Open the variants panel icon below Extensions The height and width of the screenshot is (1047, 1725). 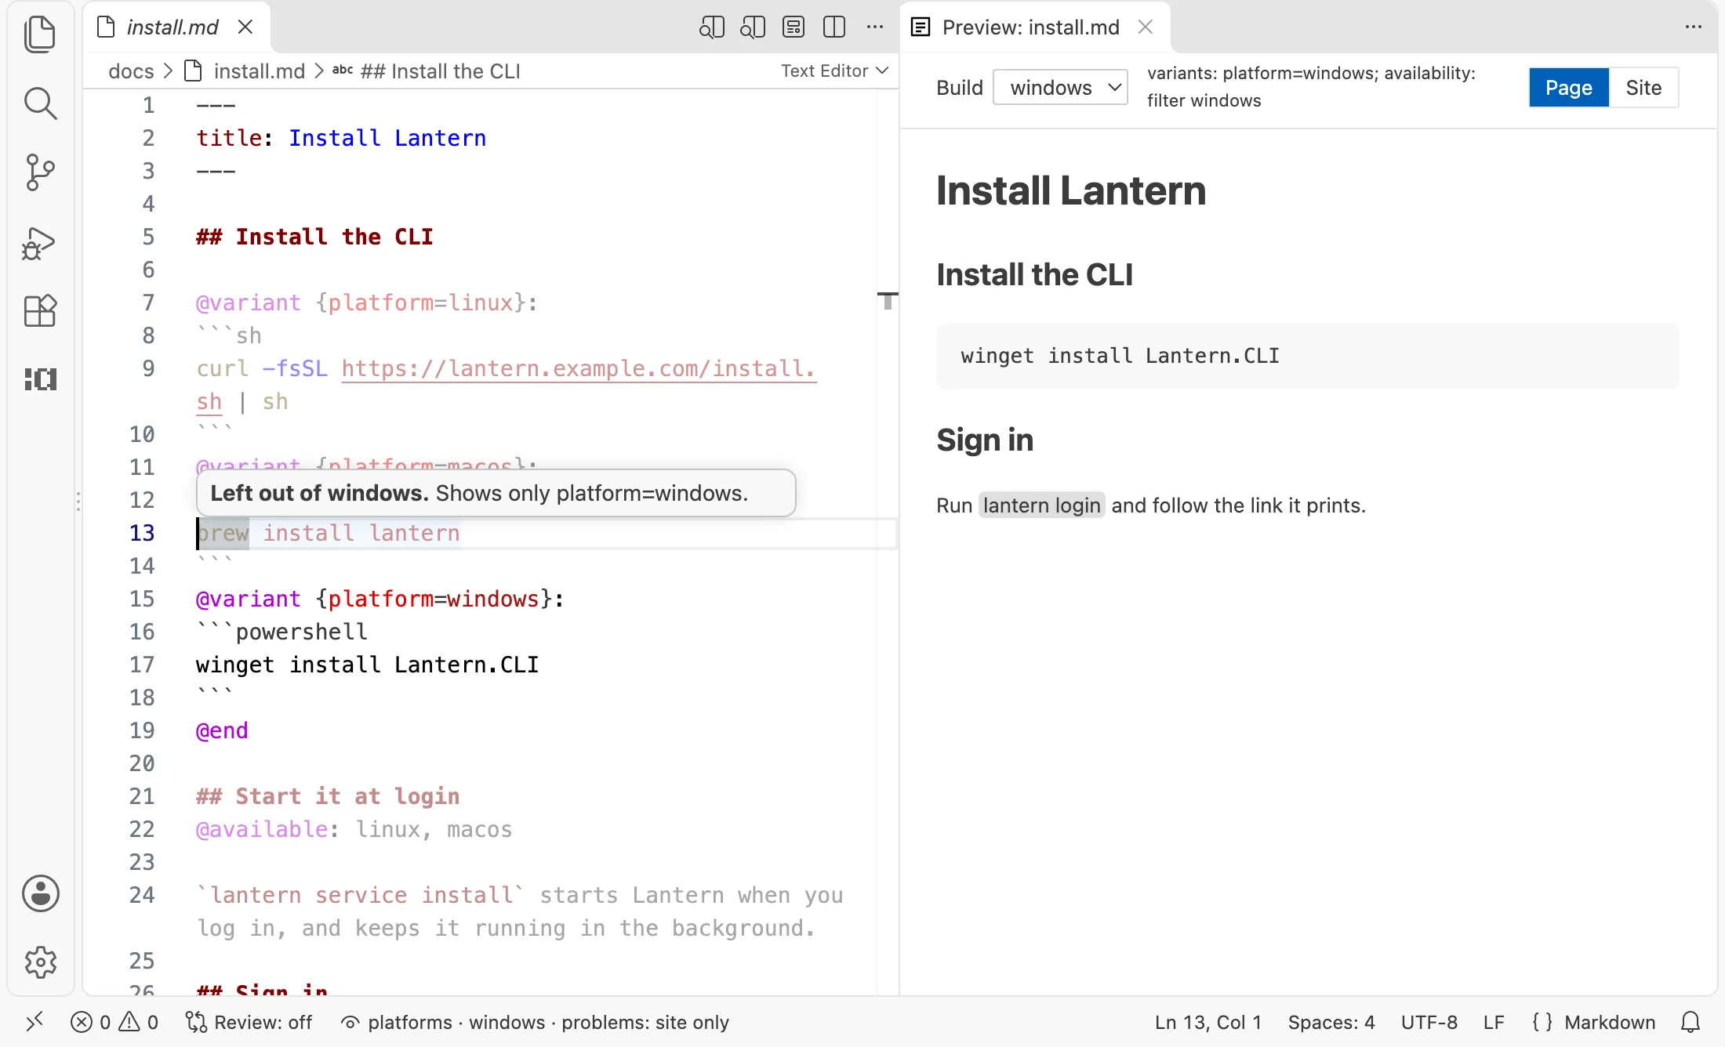(40, 379)
